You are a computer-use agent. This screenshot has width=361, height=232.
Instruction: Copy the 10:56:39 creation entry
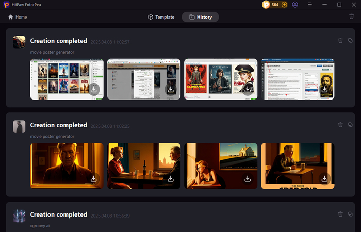pos(350,214)
